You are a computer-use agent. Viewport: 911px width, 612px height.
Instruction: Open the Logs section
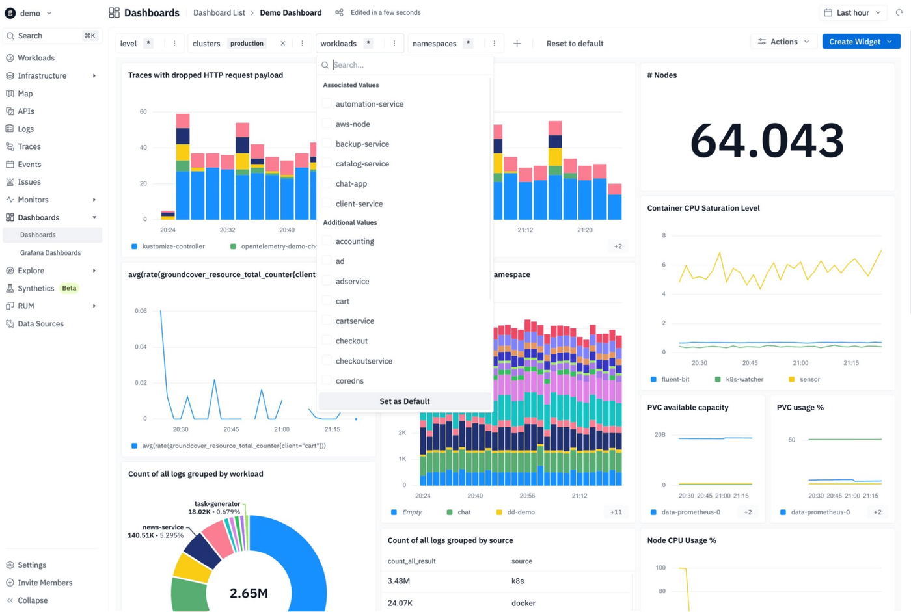(x=25, y=129)
